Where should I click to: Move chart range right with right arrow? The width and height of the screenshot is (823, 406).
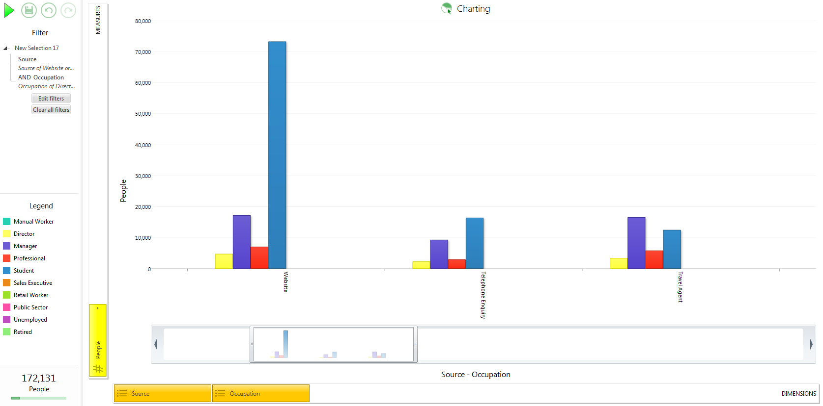[x=811, y=344]
